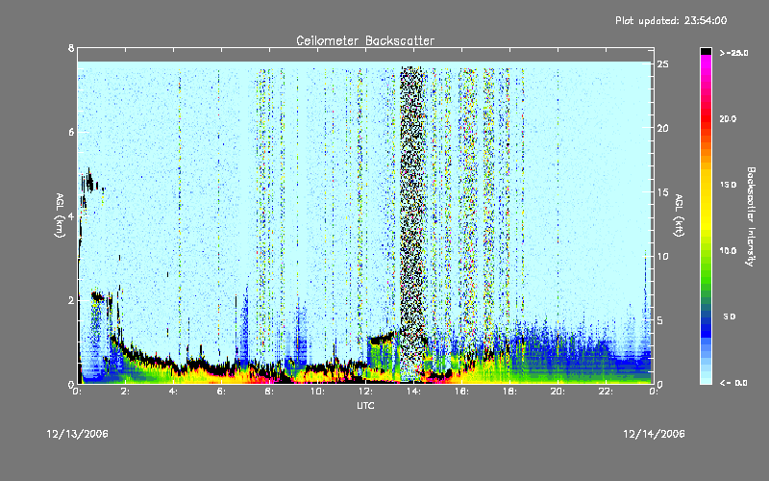Click the '14:' hour tick label on the time axis

tap(413, 392)
